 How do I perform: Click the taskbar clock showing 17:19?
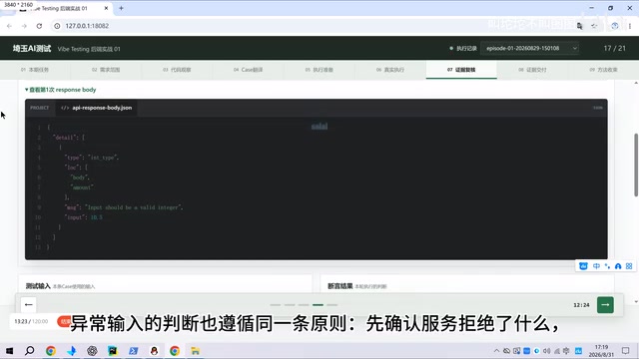tap(601, 351)
